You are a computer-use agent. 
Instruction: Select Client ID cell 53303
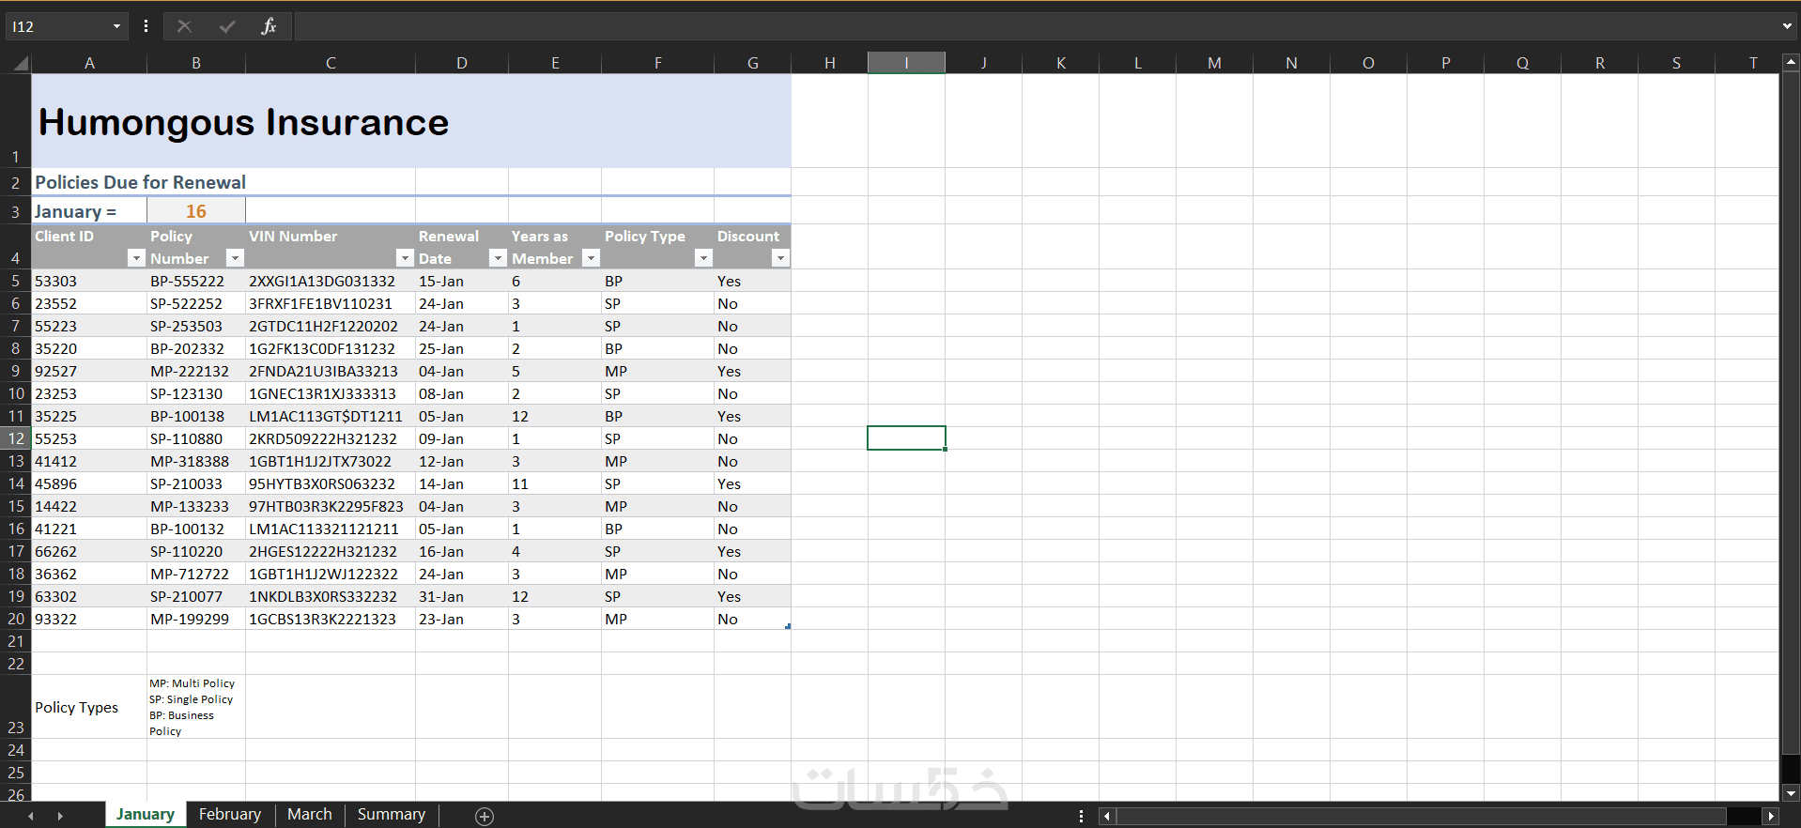89,281
